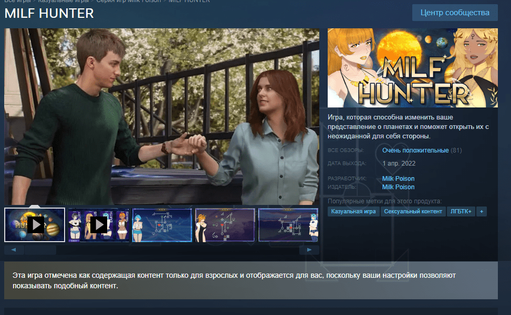Viewport: 511px width, 315px height.
Task: Select fifth thumbnail with character on right side
Action: coord(288,225)
